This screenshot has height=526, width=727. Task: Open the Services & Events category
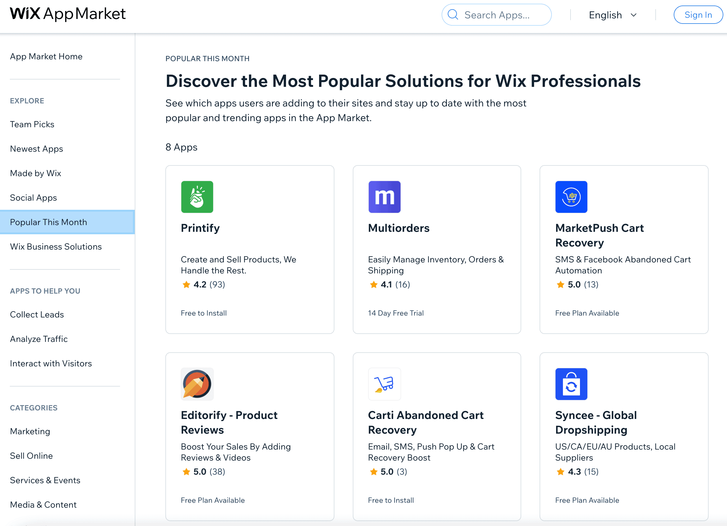pos(45,480)
